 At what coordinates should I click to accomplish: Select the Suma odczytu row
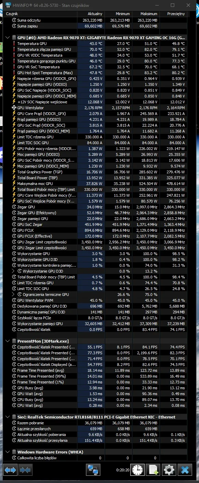point(96,20)
